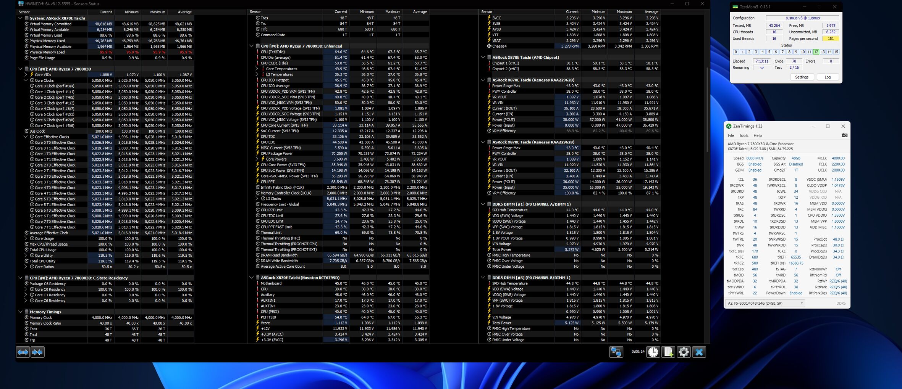Viewport: 902px width, 389px height.
Task: Click lightning icon beside VBAT row
Action: point(489,40)
